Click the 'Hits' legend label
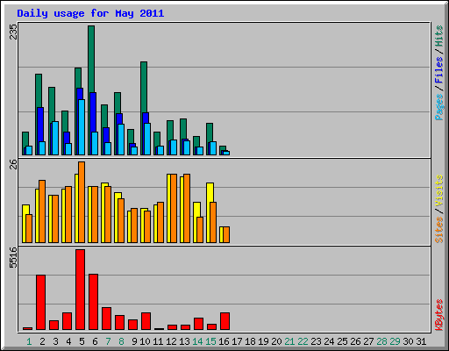This screenshot has width=449, height=351. pyautogui.click(x=439, y=36)
